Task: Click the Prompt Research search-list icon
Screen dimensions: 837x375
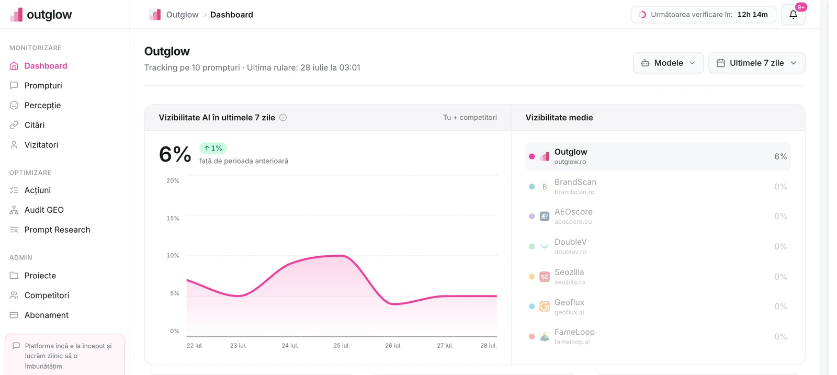Action: (14, 230)
